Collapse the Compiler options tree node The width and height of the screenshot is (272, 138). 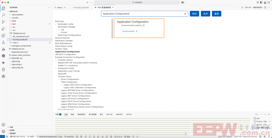56,60
